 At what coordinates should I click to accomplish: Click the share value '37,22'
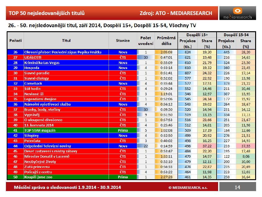click(207, 146)
